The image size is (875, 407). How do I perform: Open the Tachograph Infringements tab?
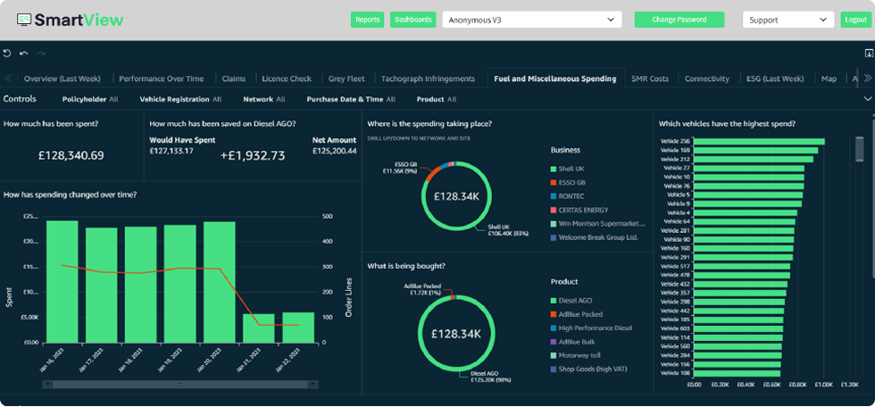[x=428, y=79]
